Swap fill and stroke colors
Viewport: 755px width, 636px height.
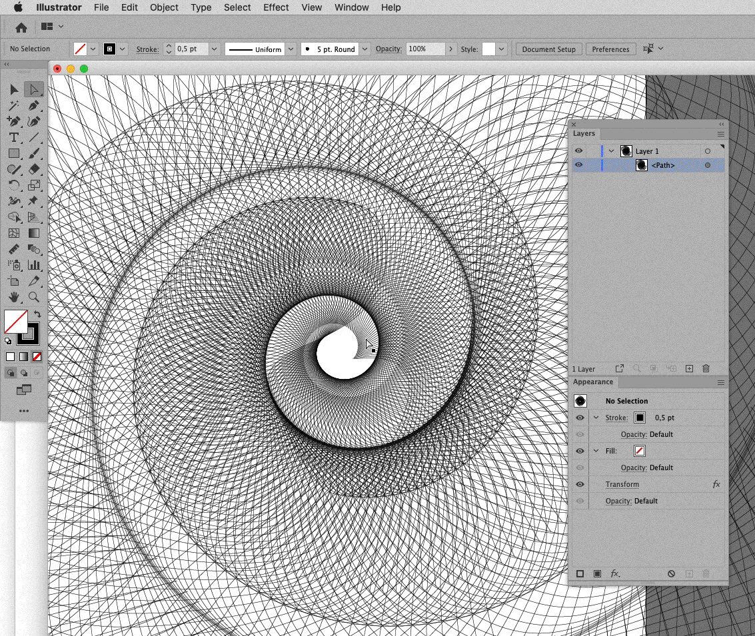(37, 314)
